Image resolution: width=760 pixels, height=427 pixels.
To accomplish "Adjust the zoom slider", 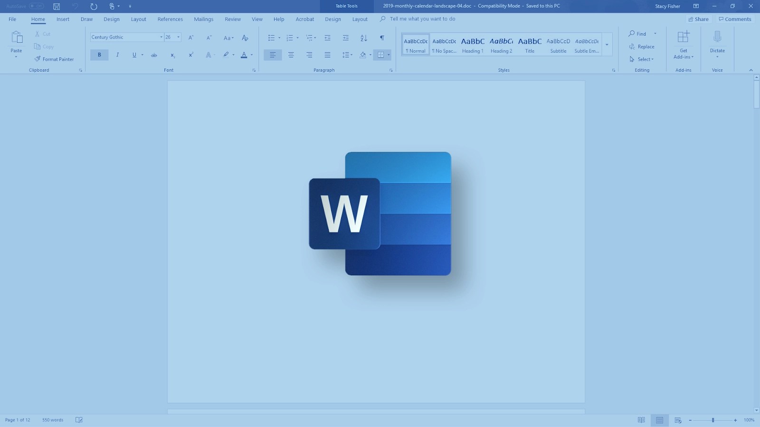I will click(713, 419).
